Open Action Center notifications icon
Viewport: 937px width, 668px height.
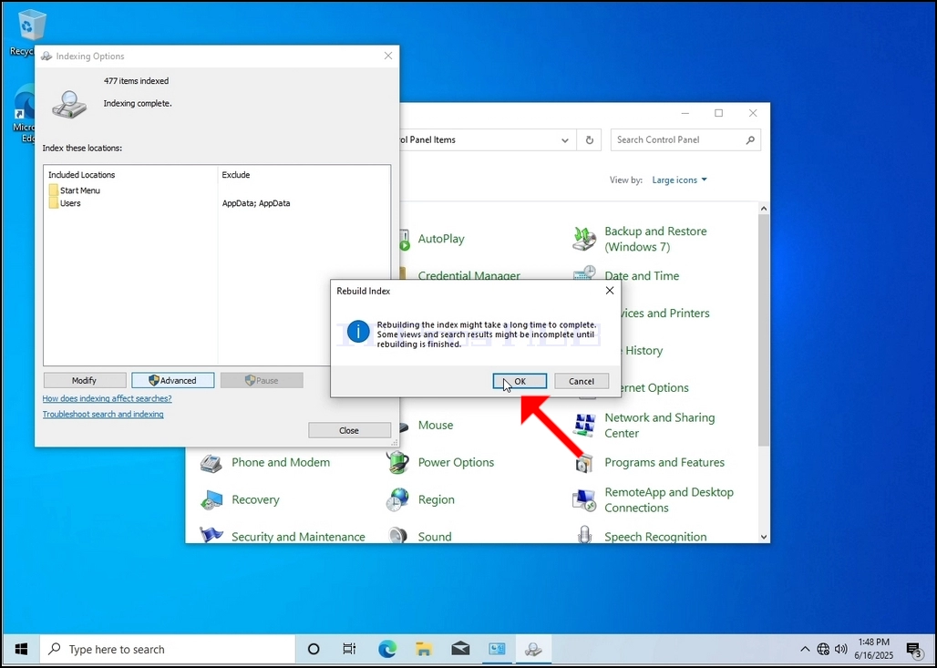[913, 650]
